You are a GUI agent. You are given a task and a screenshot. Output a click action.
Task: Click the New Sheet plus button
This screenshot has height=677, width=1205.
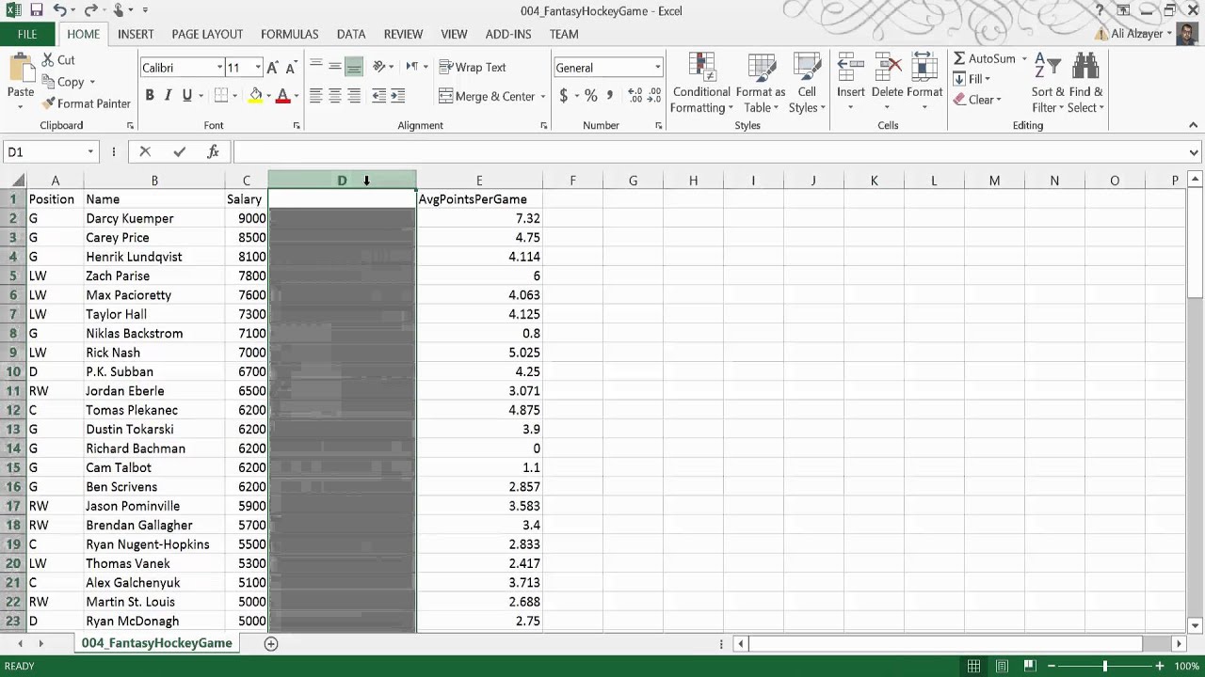tap(271, 643)
